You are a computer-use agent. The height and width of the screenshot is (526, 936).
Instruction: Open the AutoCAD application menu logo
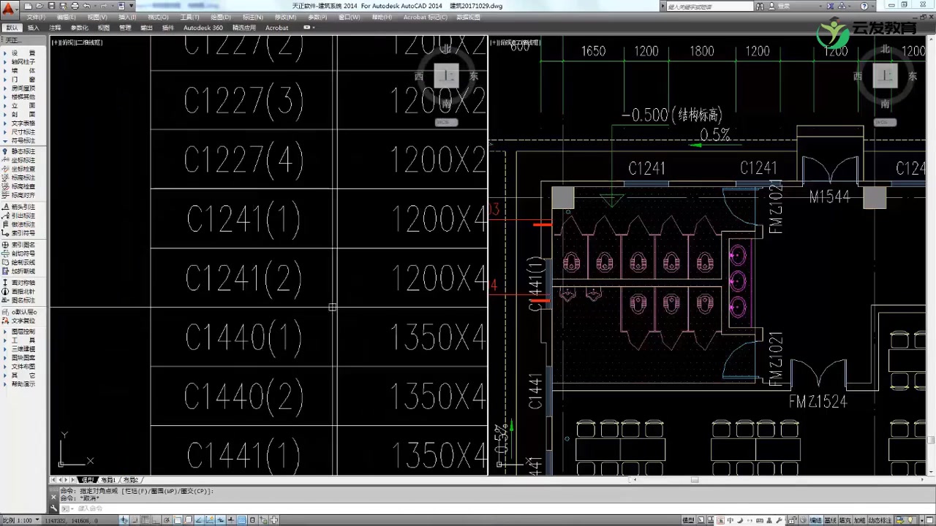point(8,10)
